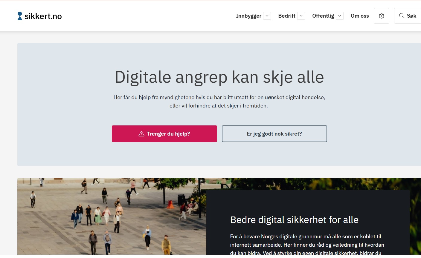Open the Bedrift menu item
The image size is (421, 258).
coord(286,16)
